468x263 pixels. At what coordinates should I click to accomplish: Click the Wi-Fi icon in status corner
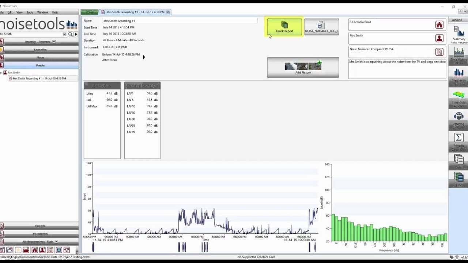point(457,257)
